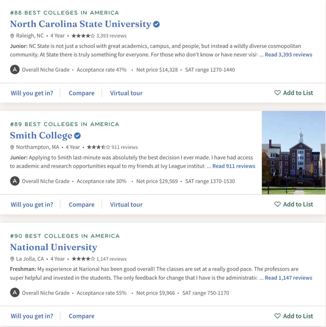Click verified badge beside North Carolina State University

click(156, 24)
